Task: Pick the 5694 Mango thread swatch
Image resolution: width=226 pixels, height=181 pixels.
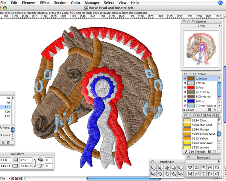Action: click(x=187, y=129)
